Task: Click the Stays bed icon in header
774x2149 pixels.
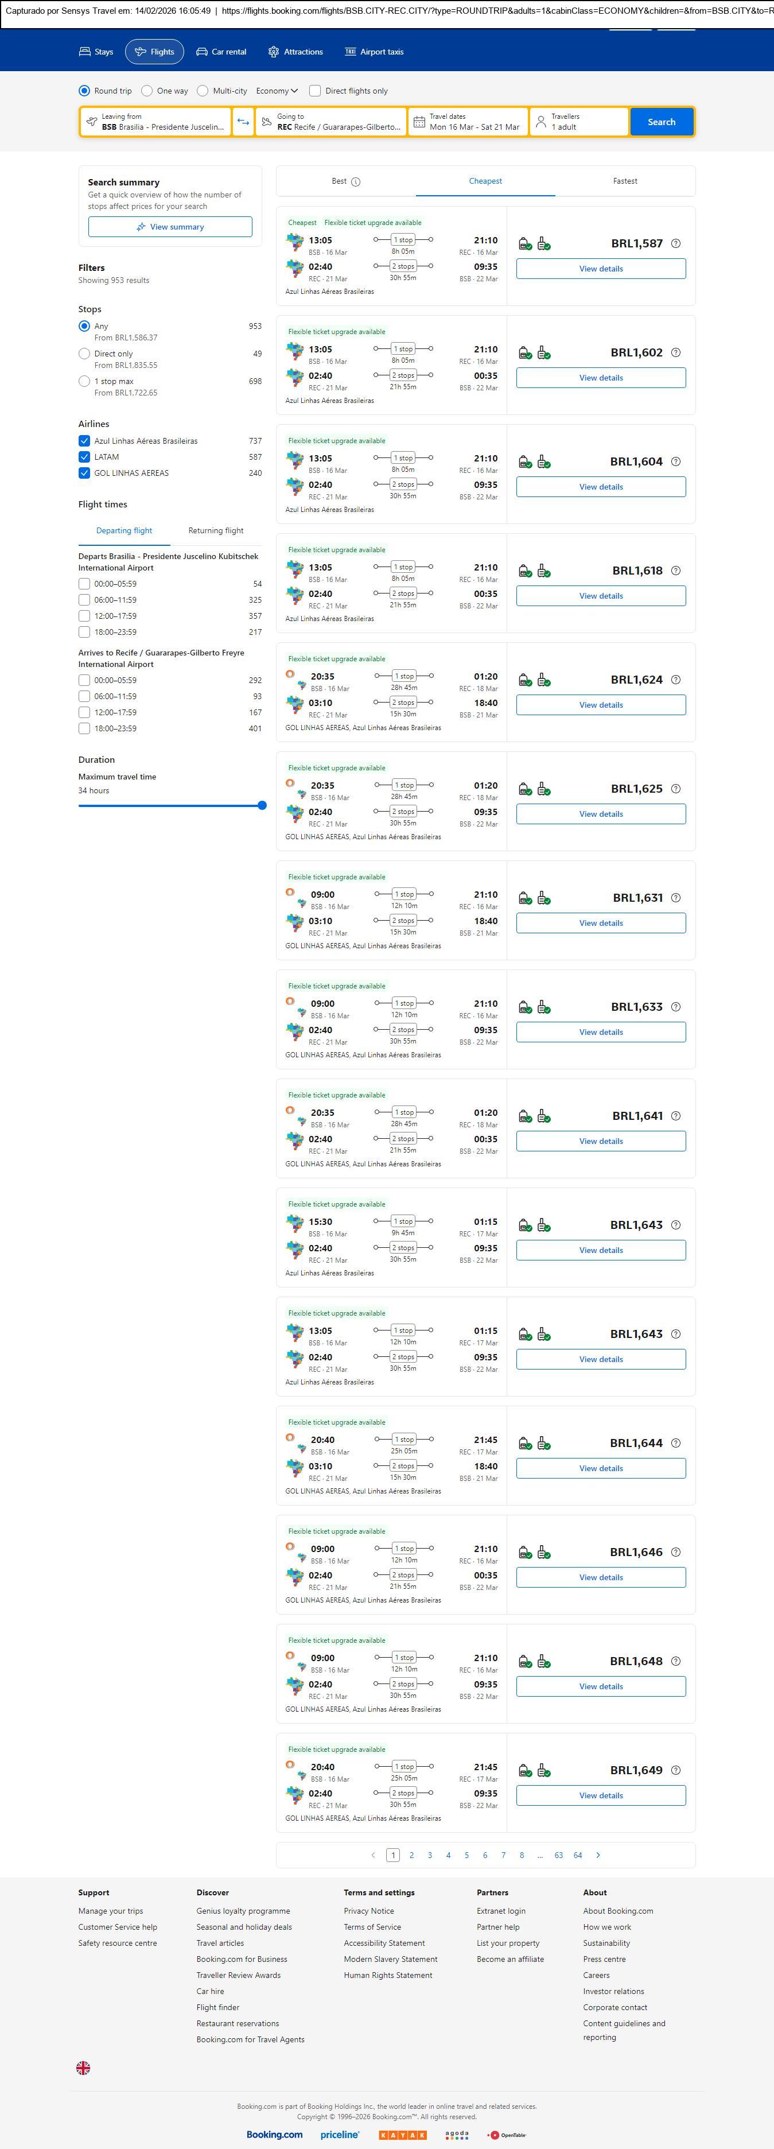Action: click(x=85, y=52)
